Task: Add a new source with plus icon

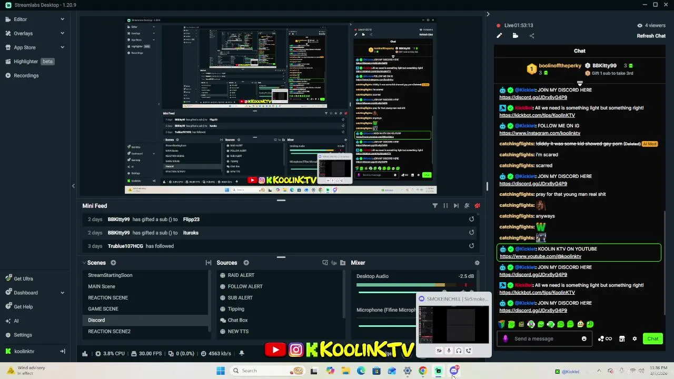Action: [246, 263]
